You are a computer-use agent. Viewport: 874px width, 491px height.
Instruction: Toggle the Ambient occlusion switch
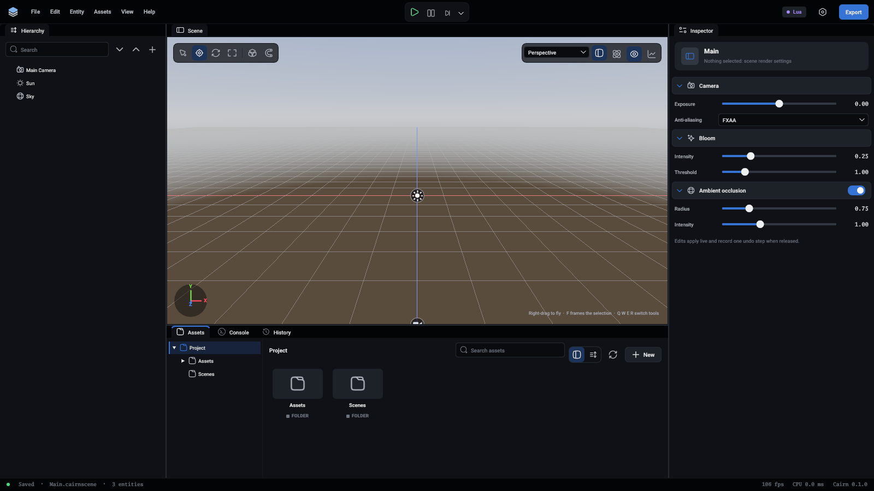click(x=857, y=190)
